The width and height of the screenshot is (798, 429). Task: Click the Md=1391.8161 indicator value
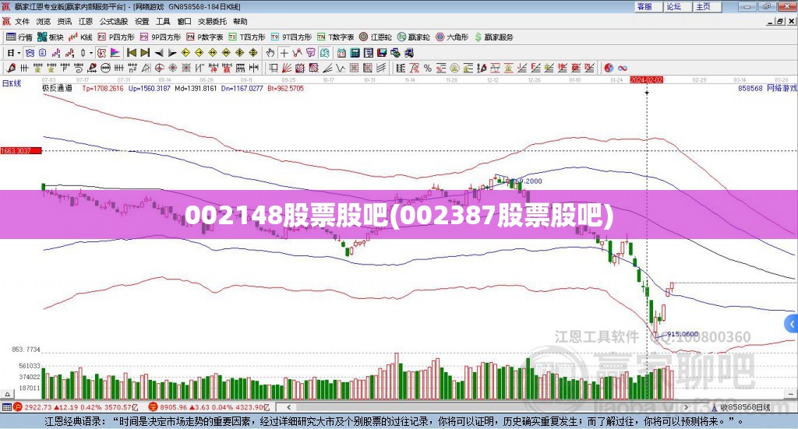click(196, 89)
